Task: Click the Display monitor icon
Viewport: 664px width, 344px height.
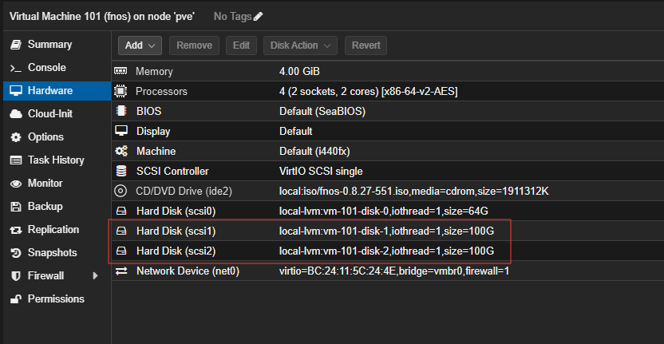Action: [x=121, y=131]
